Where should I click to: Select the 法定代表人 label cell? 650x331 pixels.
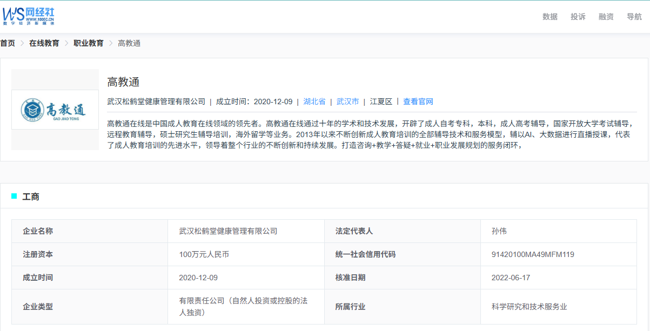(403, 231)
